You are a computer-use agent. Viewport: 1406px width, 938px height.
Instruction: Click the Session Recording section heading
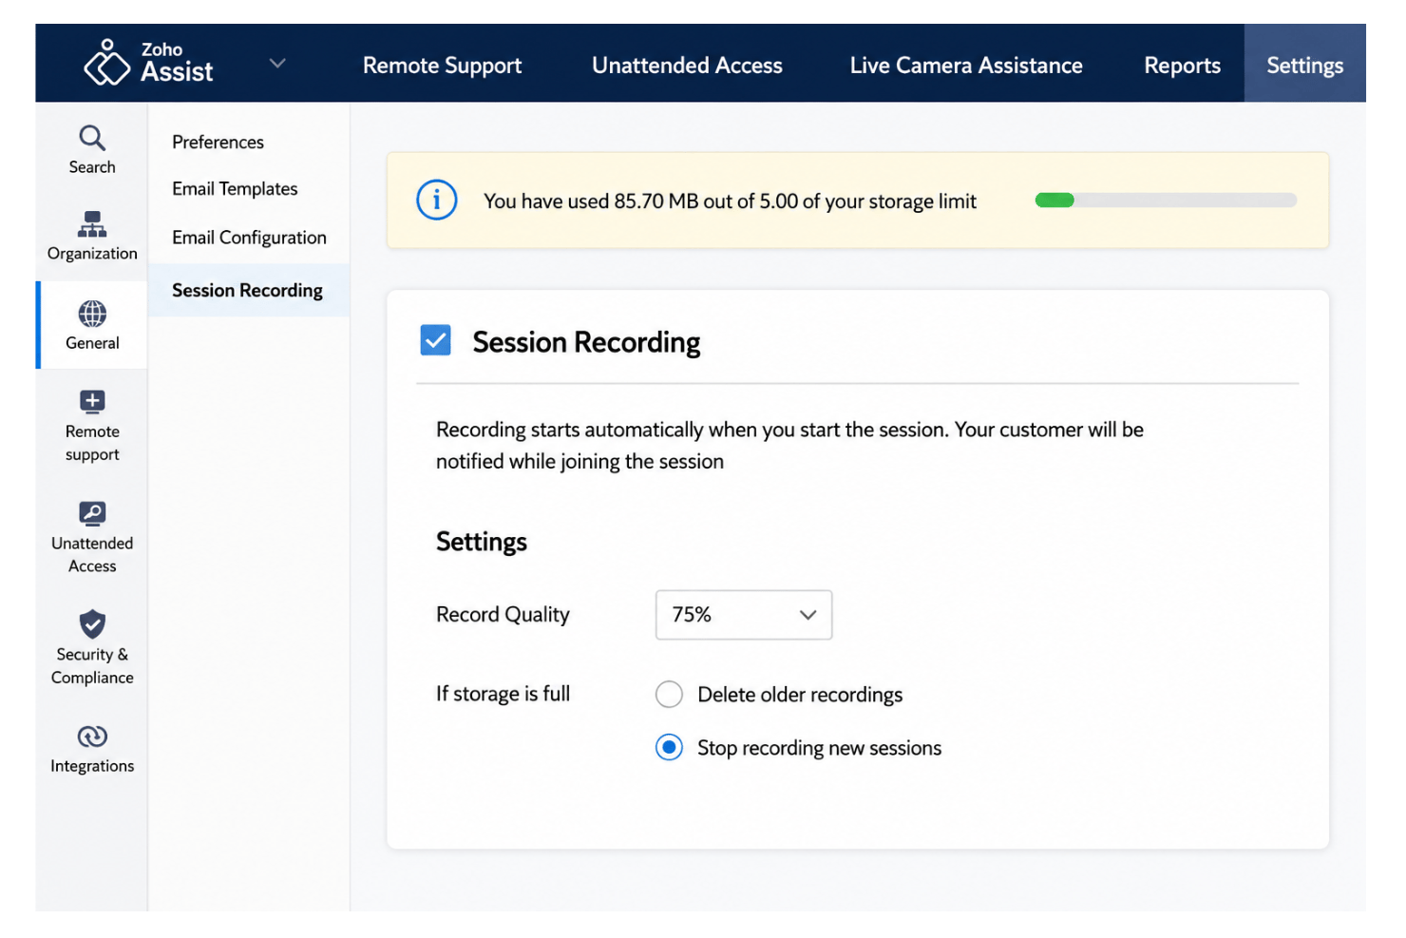pyautogui.click(x=586, y=342)
